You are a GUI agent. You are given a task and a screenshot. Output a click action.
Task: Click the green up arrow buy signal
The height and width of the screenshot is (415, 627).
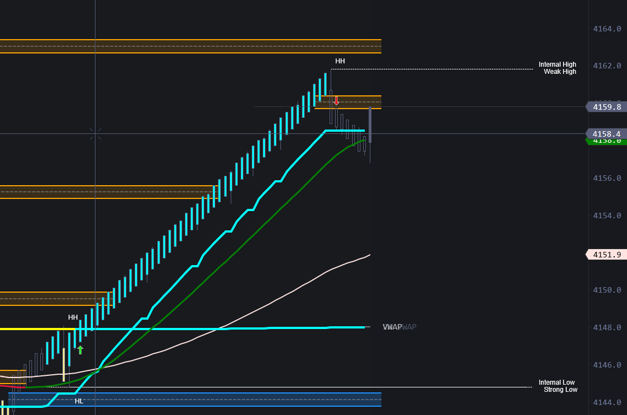tap(80, 349)
